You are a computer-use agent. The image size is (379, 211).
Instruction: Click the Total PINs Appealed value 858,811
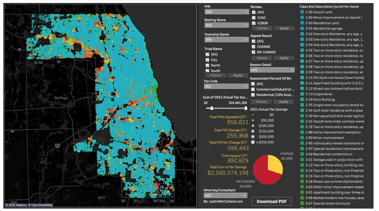238,123
